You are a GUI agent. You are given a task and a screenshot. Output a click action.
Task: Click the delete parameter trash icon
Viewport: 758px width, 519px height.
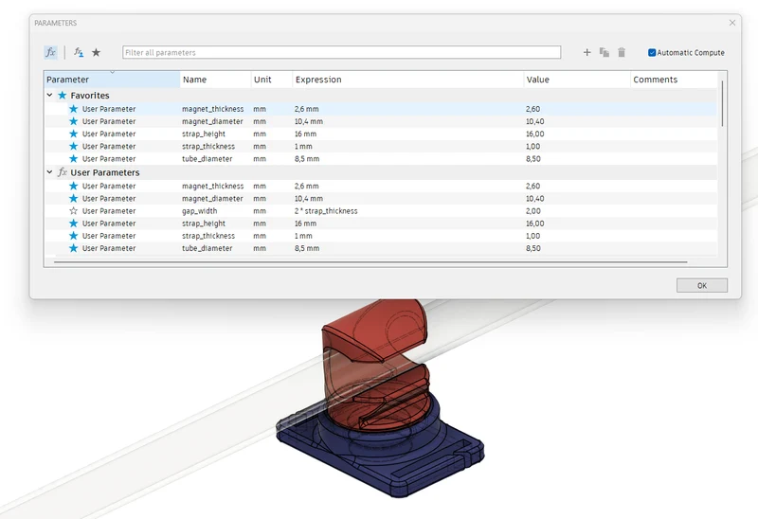coord(622,52)
